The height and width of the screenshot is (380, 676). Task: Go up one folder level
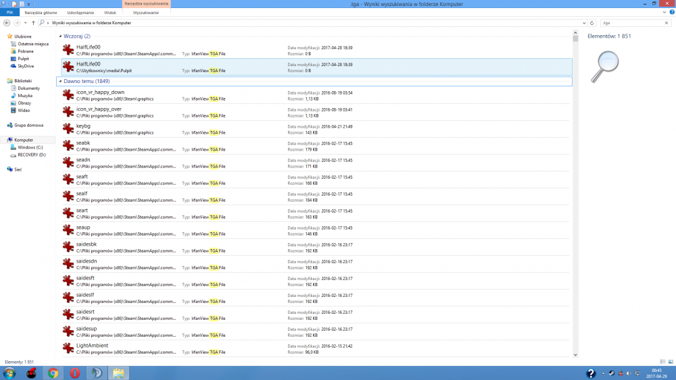click(x=33, y=22)
